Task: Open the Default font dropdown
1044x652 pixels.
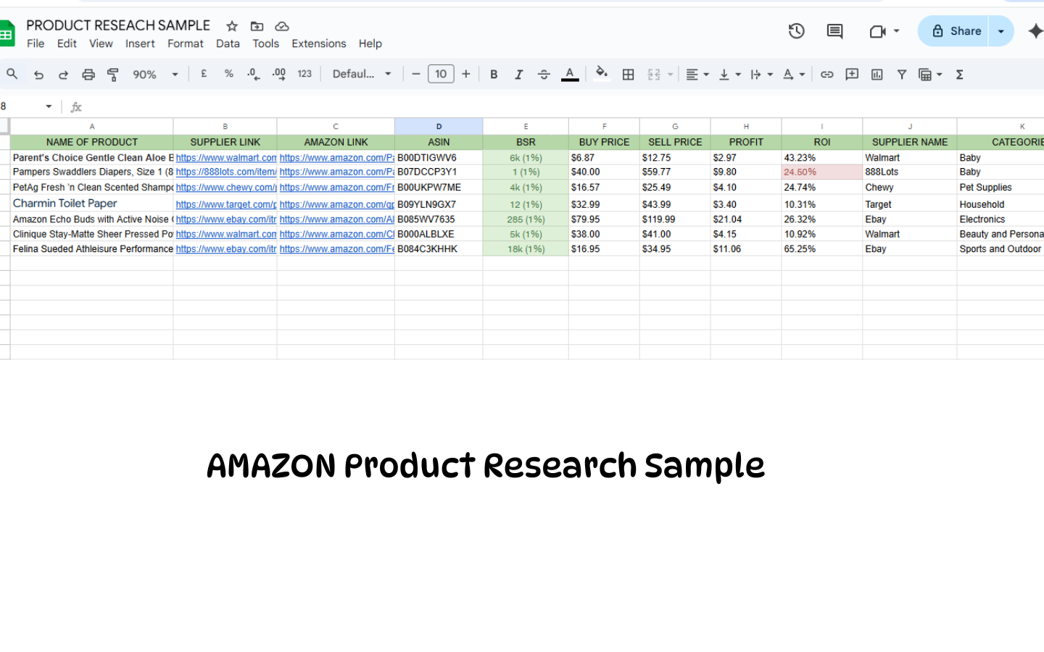Action: (362, 75)
